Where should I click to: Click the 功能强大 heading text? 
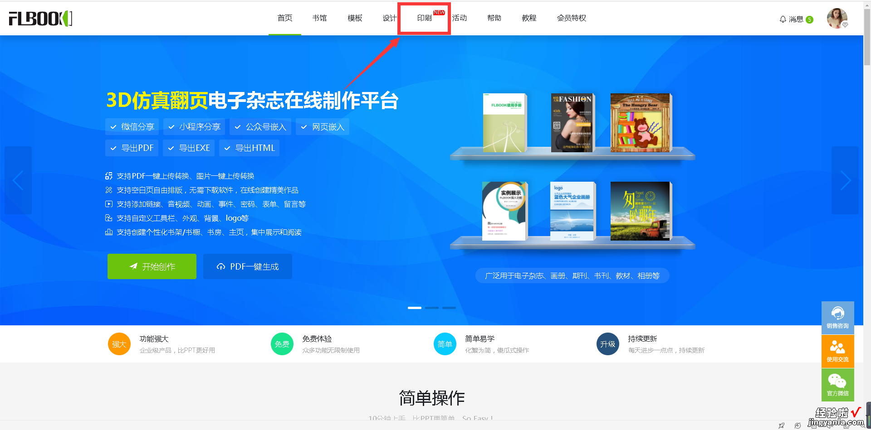pyautogui.click(x=154, y=339)
